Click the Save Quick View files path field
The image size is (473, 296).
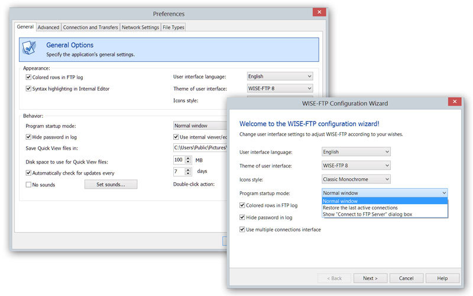(x=200, y=147)
